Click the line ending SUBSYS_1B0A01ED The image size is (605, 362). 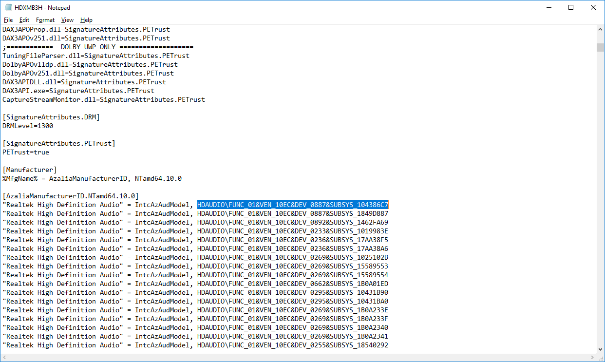tap(195, 284)
